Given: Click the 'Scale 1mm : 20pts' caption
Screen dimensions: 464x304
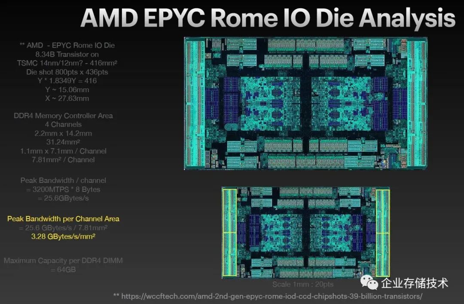Looking at the screenshot, I should [x=303, y=284].
